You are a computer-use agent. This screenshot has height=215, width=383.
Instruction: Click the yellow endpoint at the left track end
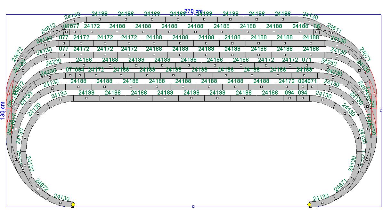73,204
